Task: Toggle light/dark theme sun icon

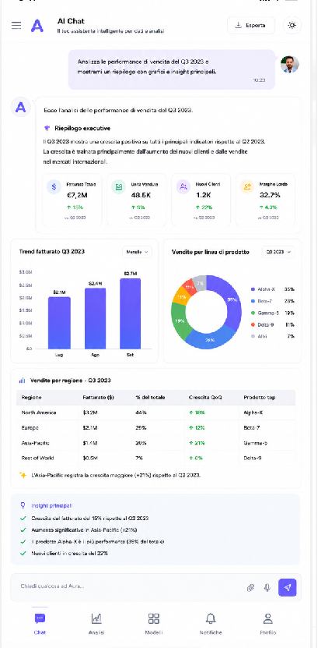Action: 292,26
